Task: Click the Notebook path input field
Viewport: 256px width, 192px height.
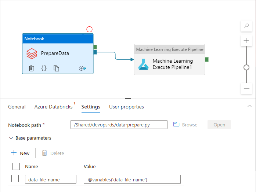Action: click(x=119, y=125)
